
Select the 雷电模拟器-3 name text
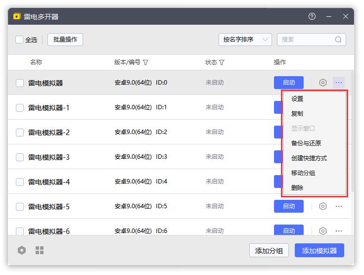[49, 157]
